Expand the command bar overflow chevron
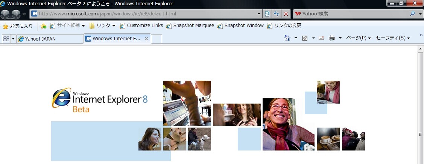This screenshot has width=424, height=164. [421, 35]
